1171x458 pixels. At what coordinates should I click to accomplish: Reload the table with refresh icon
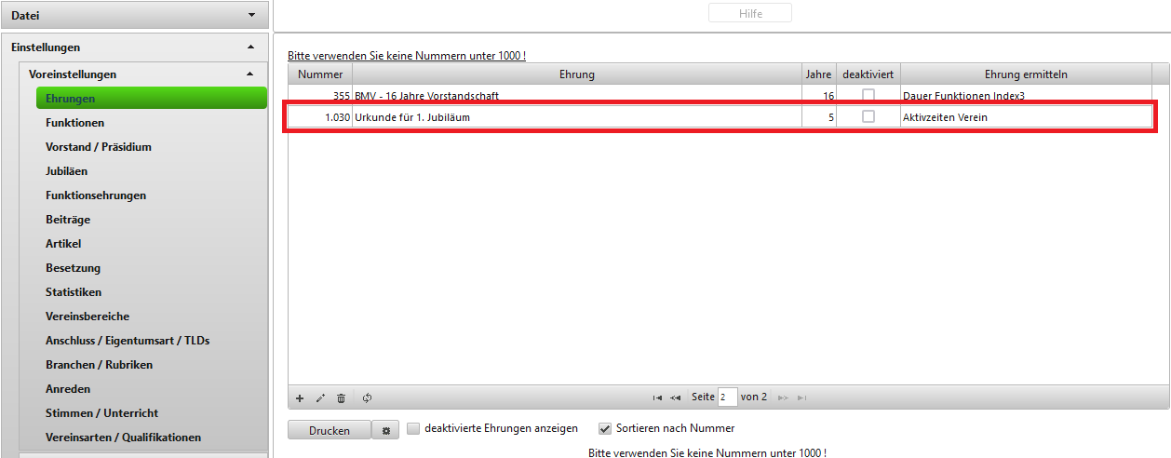coord(368,397)
